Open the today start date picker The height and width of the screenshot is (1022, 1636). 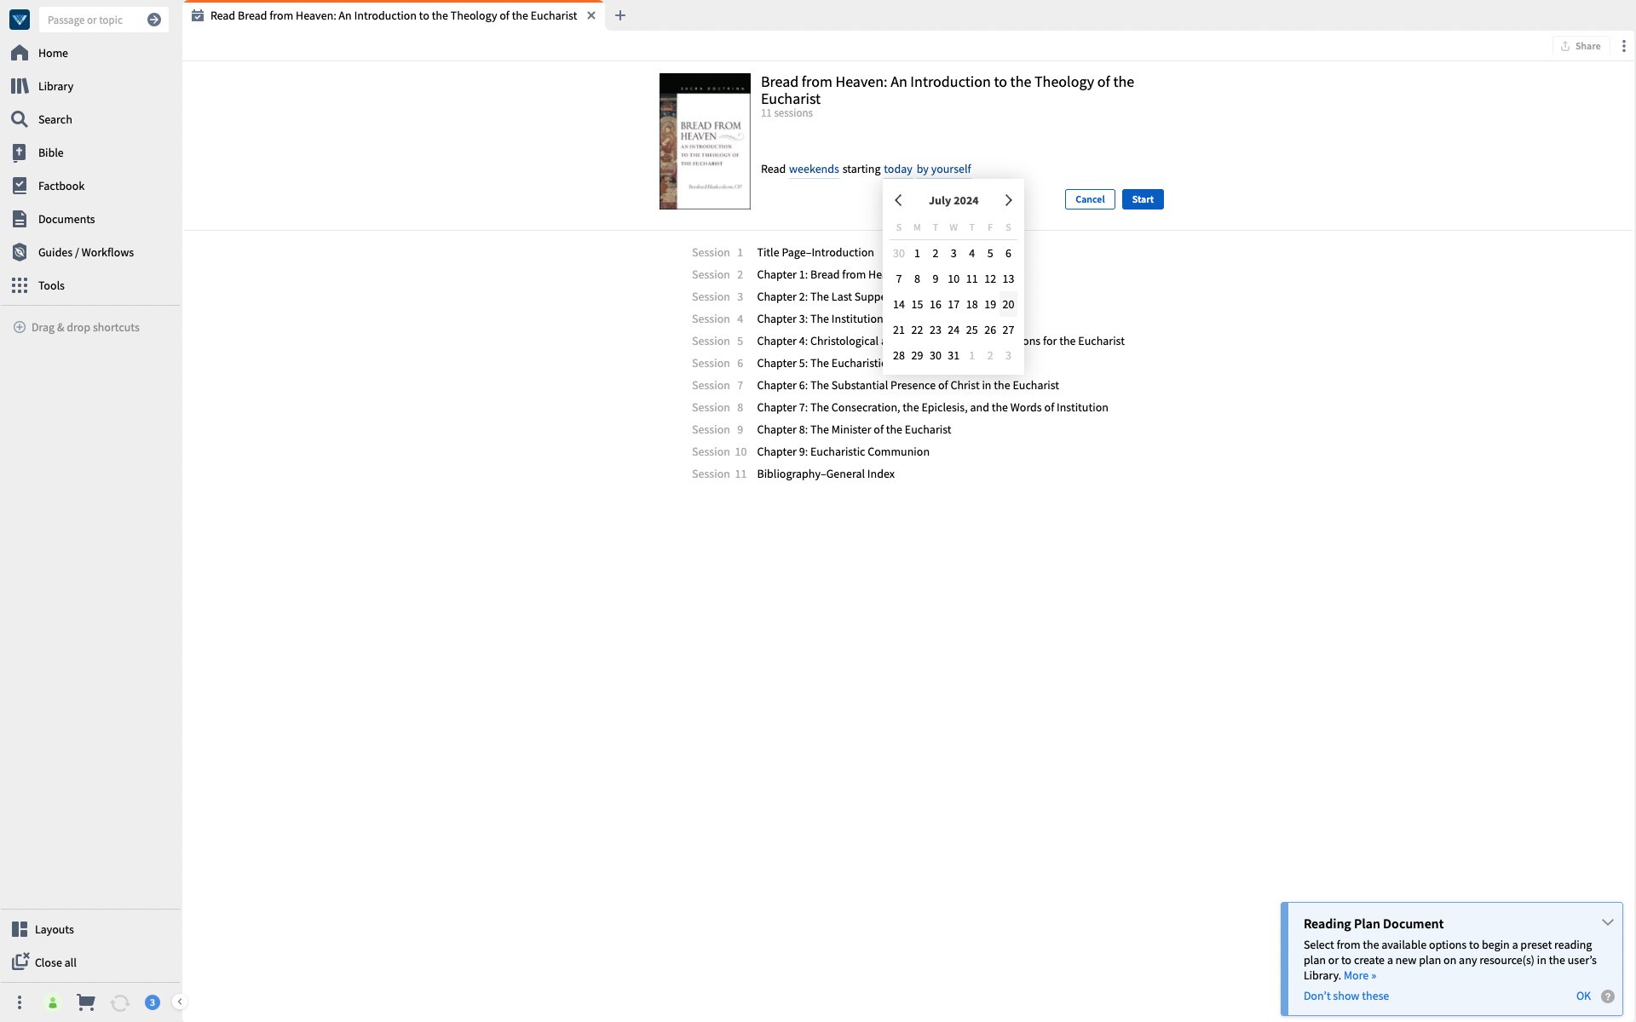tap(898, 169)
